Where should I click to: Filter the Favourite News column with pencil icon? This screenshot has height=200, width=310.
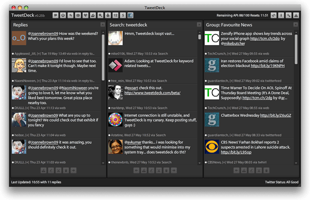pyautogui.click(x=251, y=170)
